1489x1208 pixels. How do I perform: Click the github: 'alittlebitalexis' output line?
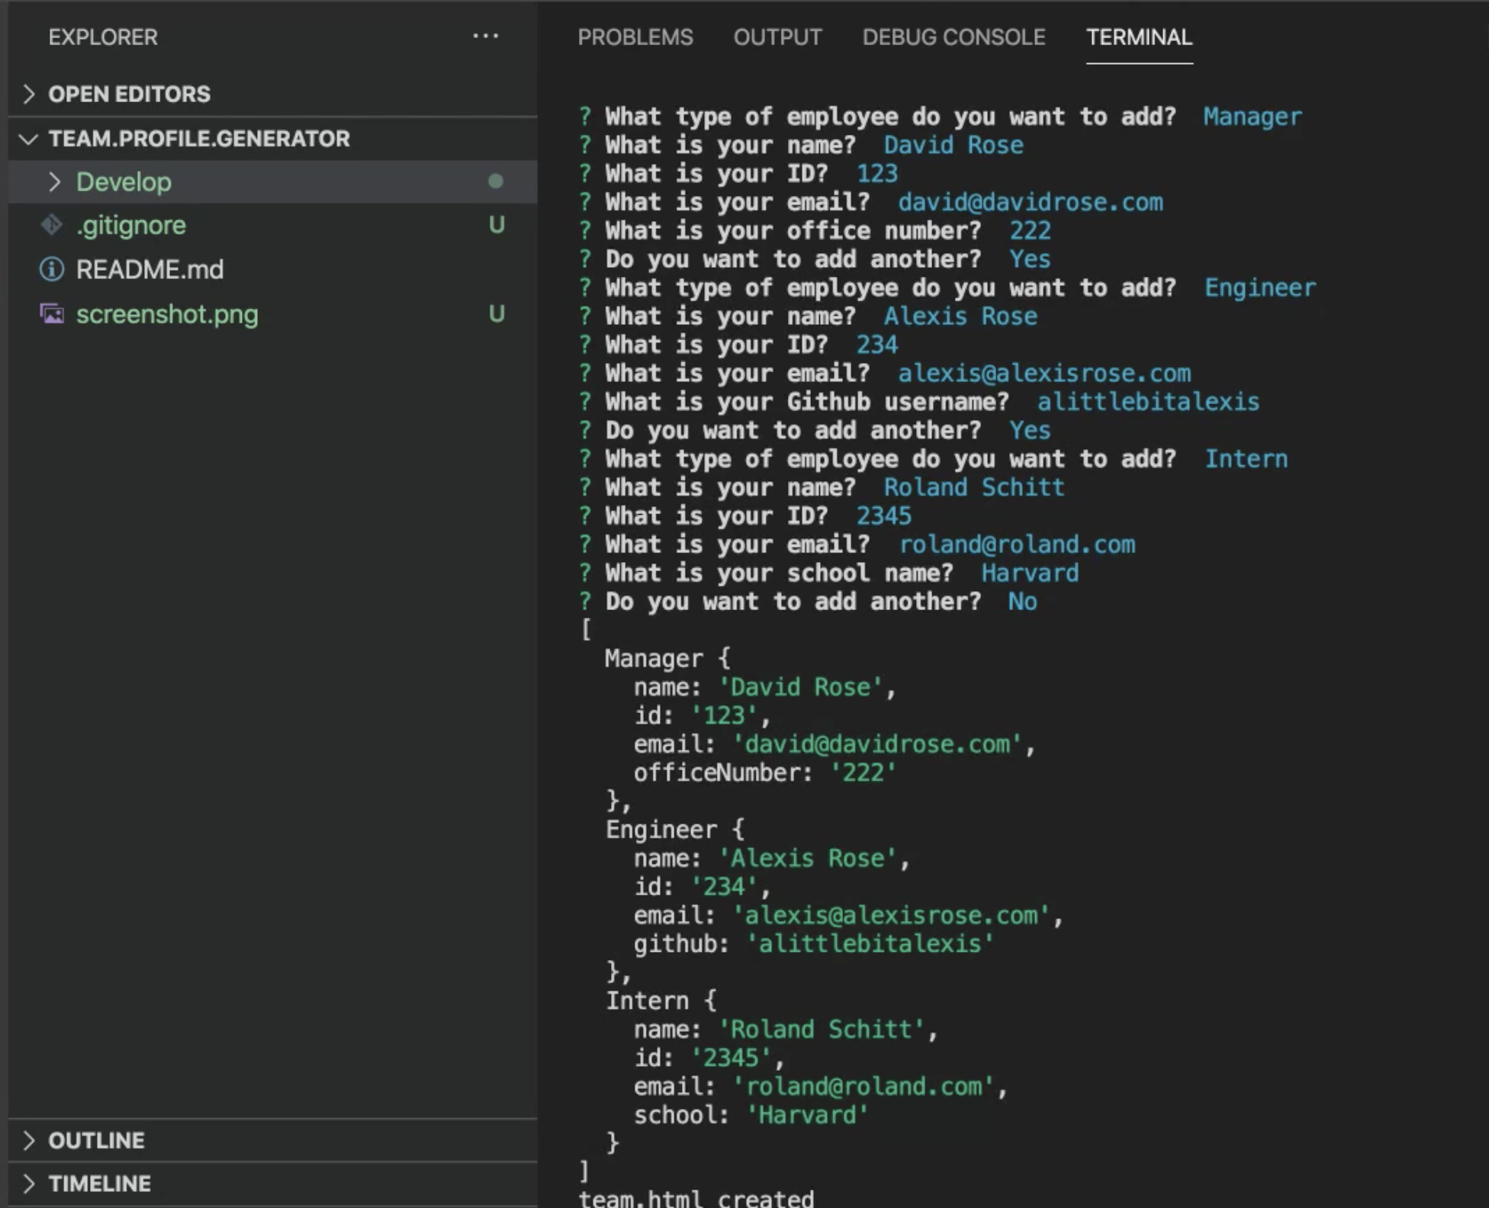[814, 943]
